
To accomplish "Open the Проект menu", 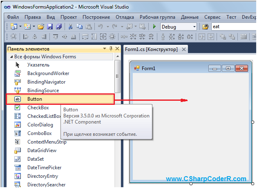I will tap(69, 17).
